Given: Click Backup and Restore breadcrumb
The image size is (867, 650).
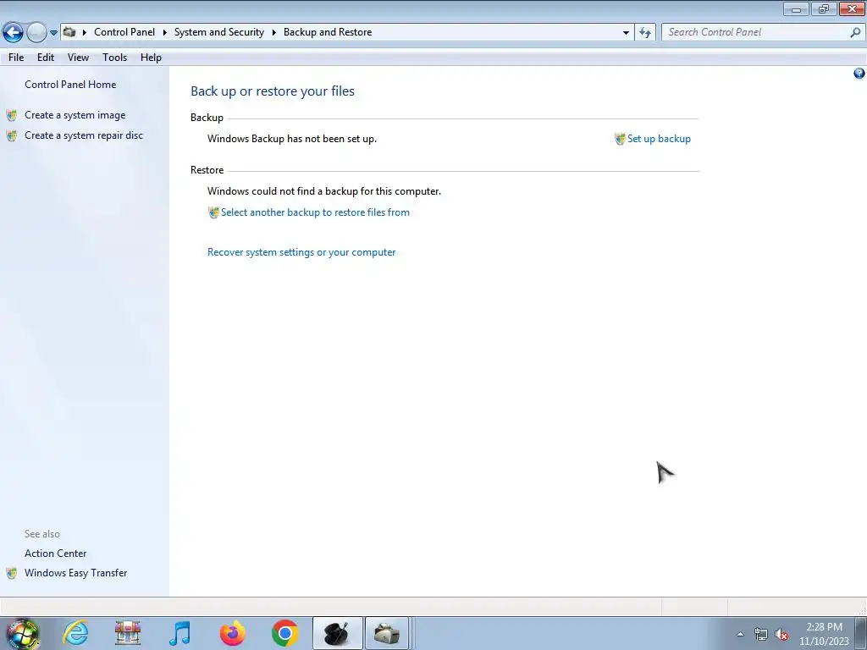Looking at the screenshot, I should [x=328, y=32].
